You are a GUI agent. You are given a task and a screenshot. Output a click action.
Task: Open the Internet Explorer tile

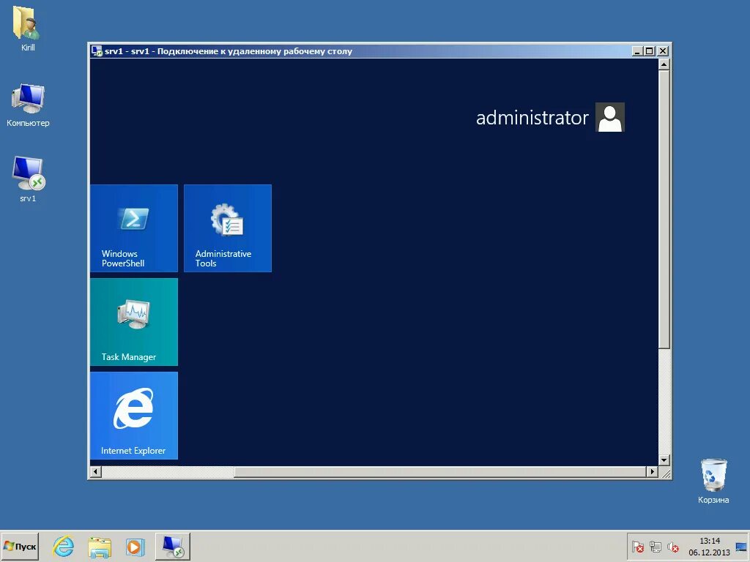tap(134, 416)
